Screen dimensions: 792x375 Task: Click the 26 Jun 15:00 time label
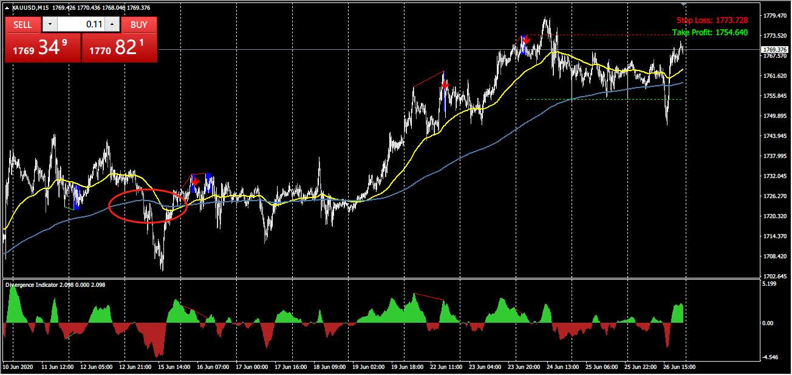tap(681, 368)
